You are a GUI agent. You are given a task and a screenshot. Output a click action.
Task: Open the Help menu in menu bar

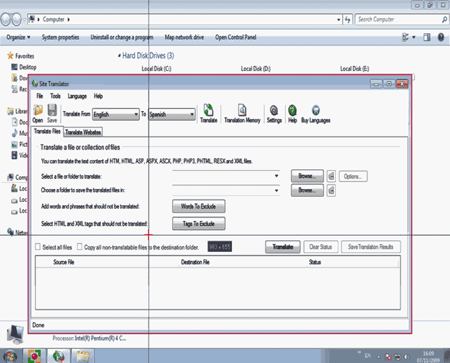click(x=98, y=96)
